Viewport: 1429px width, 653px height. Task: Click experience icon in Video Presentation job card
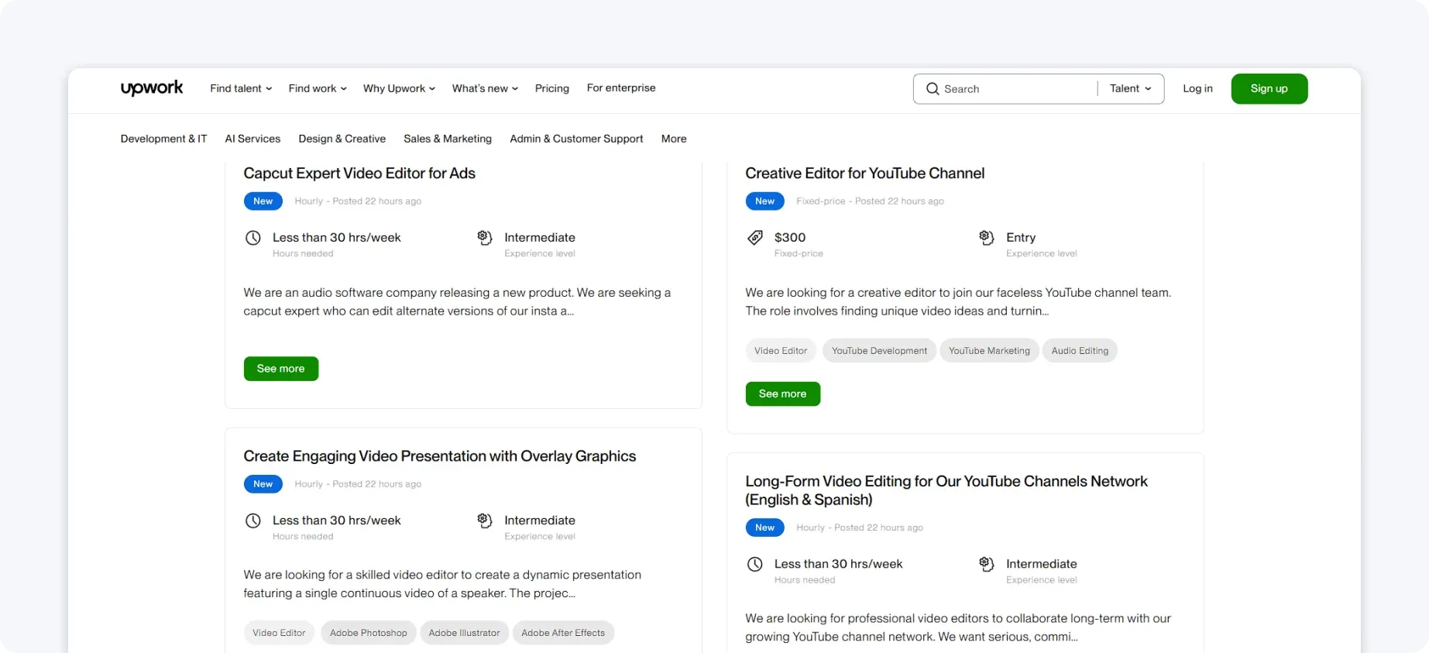point(485,521)
